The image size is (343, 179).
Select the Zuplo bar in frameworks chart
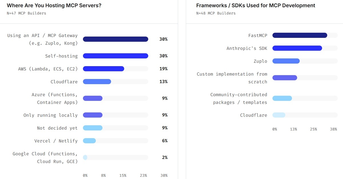(286, 61)
